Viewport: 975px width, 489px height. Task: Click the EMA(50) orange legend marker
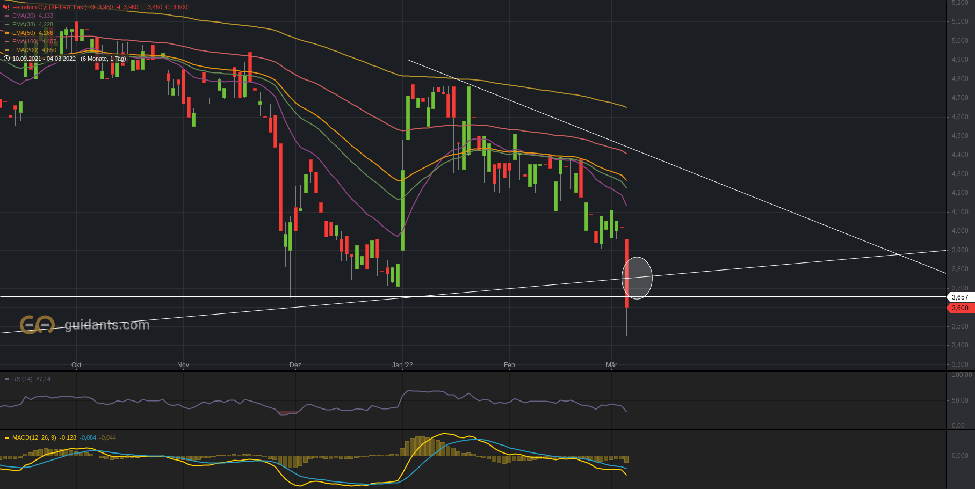pos(7,33)
